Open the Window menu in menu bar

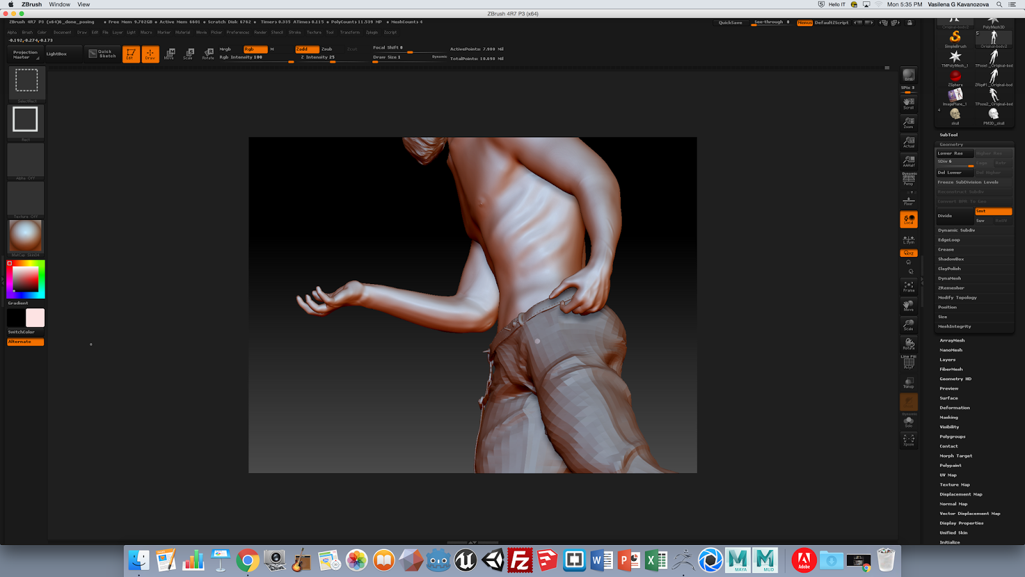(x=60, y=4)
